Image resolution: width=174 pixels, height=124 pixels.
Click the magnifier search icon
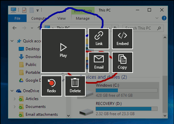point(159,28)
